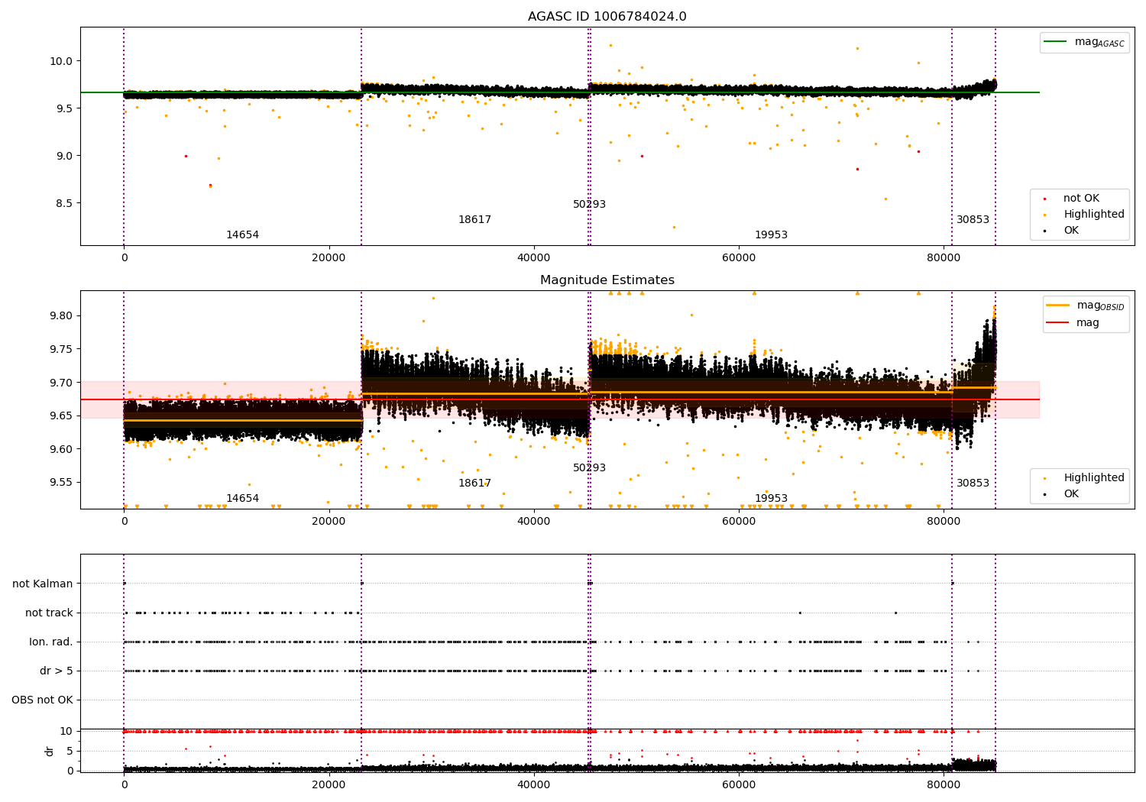Image resolution: width=1146 pixels, height=802 pixels.
Task: Click y-axis tick label "9.0"
Action: [x=65, y=156]
